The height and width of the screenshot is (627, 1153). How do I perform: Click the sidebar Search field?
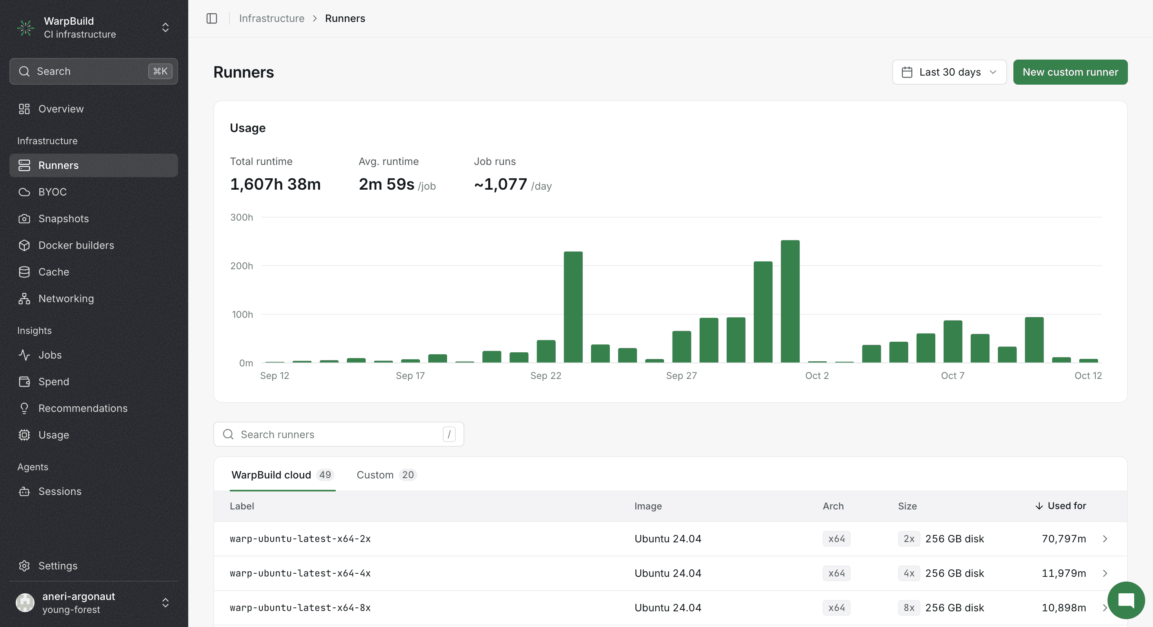(x=94, y=71)
